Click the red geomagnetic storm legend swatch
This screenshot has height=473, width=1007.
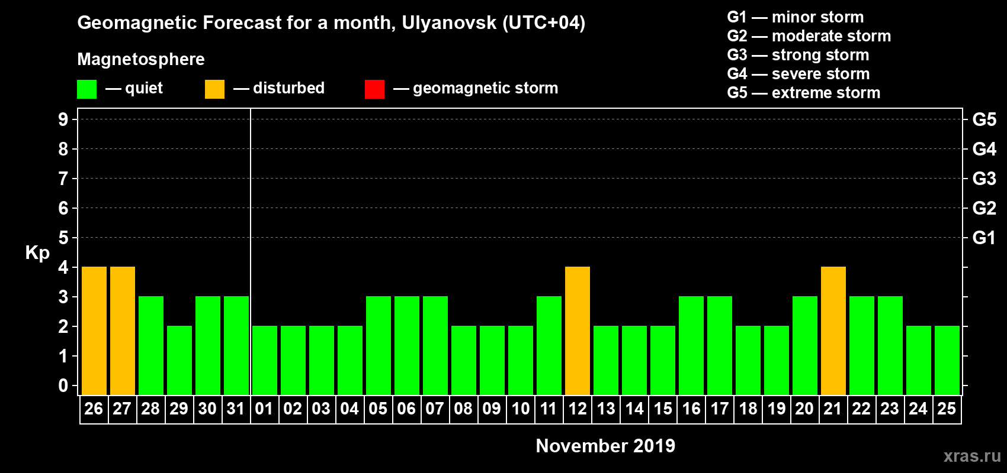click(x=374, y=89)
